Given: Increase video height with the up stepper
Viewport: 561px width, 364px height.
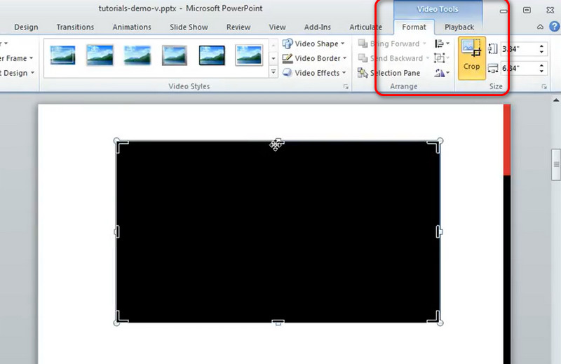Looking at the screenshot, I should (x=541, y=46).
